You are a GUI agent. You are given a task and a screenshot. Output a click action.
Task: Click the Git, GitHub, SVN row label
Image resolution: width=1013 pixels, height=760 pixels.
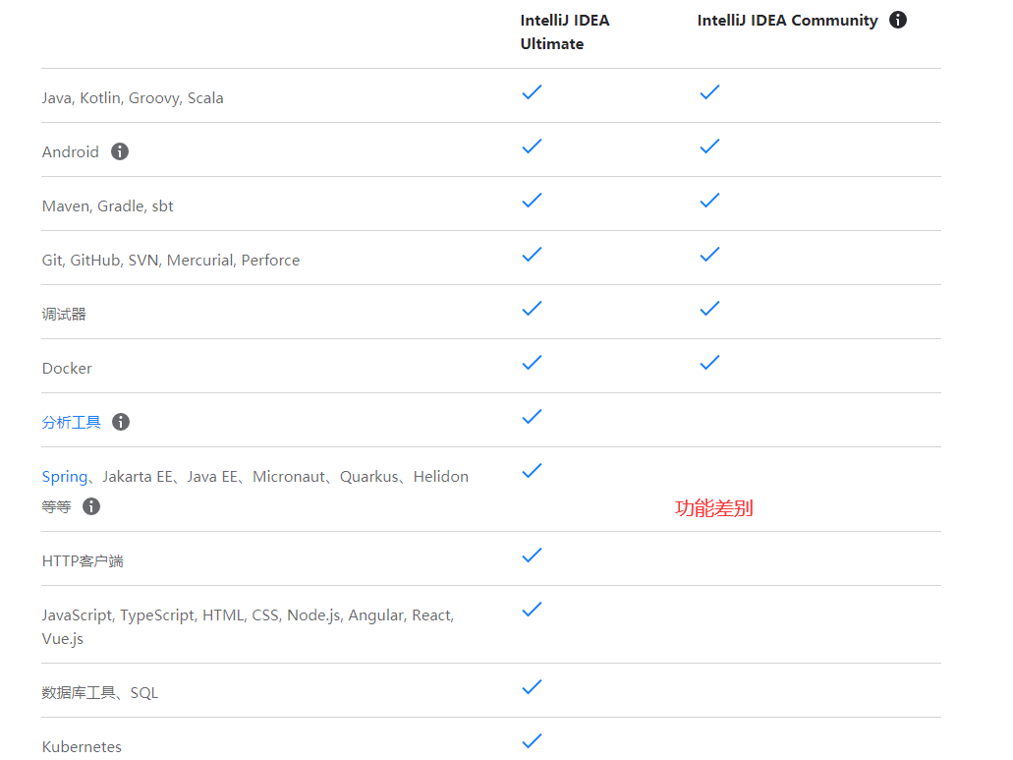click(171, 260)
